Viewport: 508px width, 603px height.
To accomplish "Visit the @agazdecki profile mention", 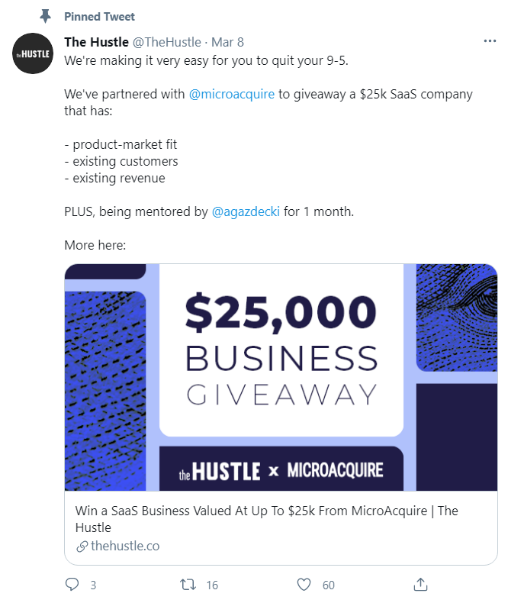I will (246, 211).
